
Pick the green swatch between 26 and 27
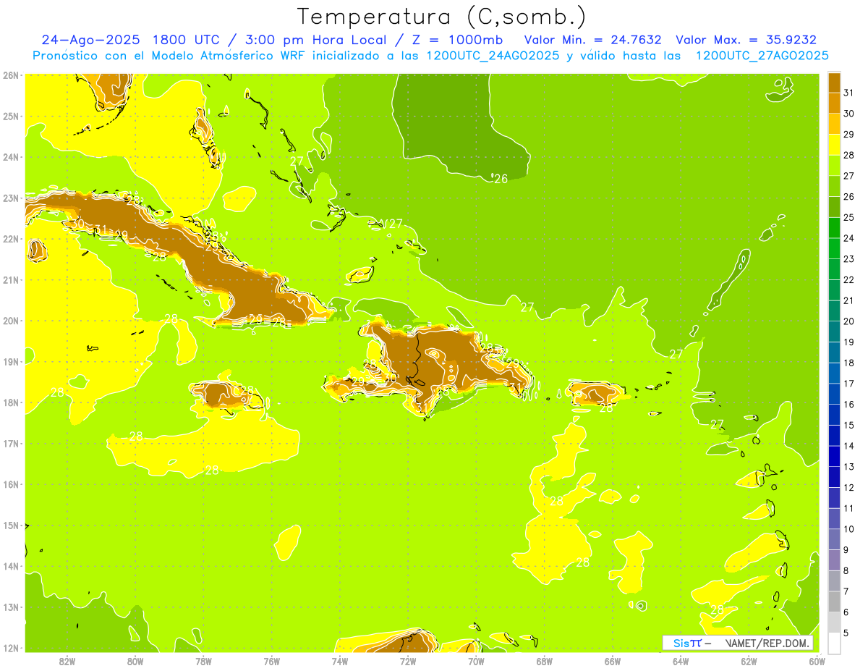tap(835, 186)
